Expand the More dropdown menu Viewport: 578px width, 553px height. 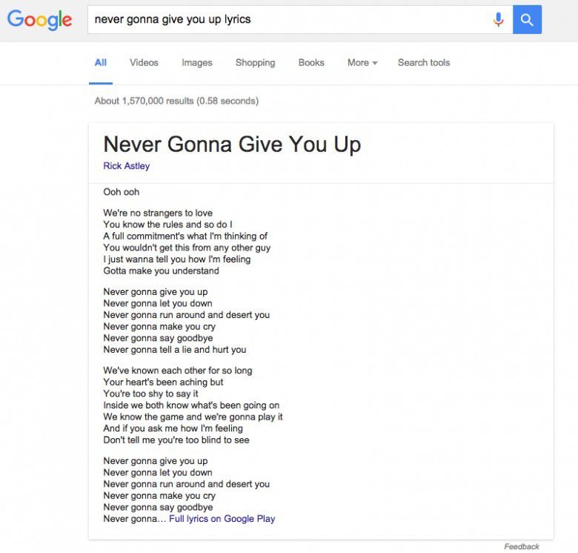pos(362,63)
